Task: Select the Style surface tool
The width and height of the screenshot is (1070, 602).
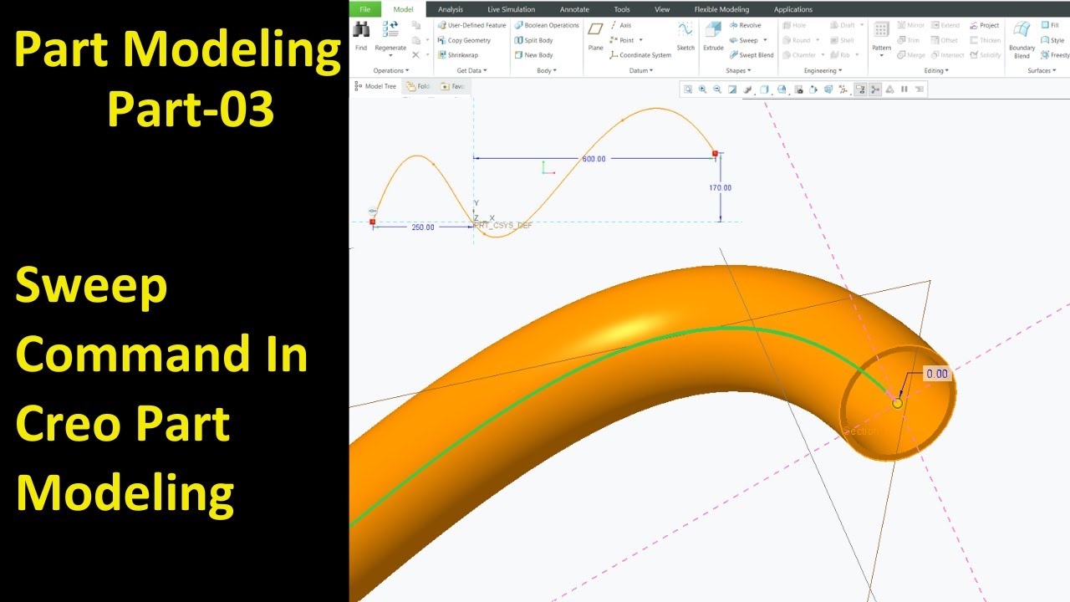Action: (1052, 40)
